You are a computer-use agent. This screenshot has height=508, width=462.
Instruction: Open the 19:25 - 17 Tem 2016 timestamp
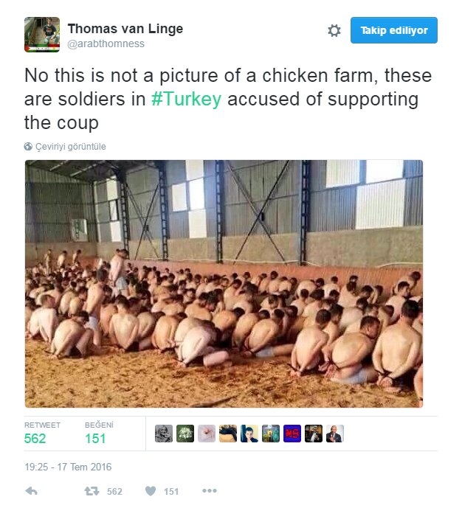68,467
